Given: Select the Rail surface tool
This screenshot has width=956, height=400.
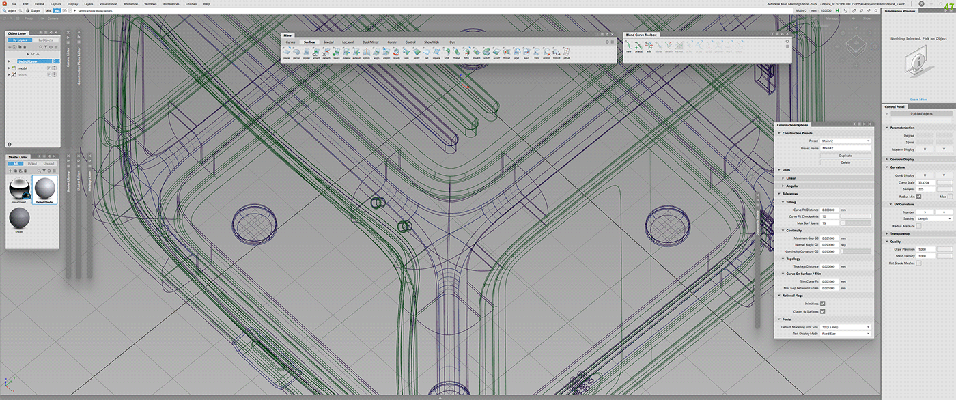Looking at the screenshot, I should pos(426,51).
